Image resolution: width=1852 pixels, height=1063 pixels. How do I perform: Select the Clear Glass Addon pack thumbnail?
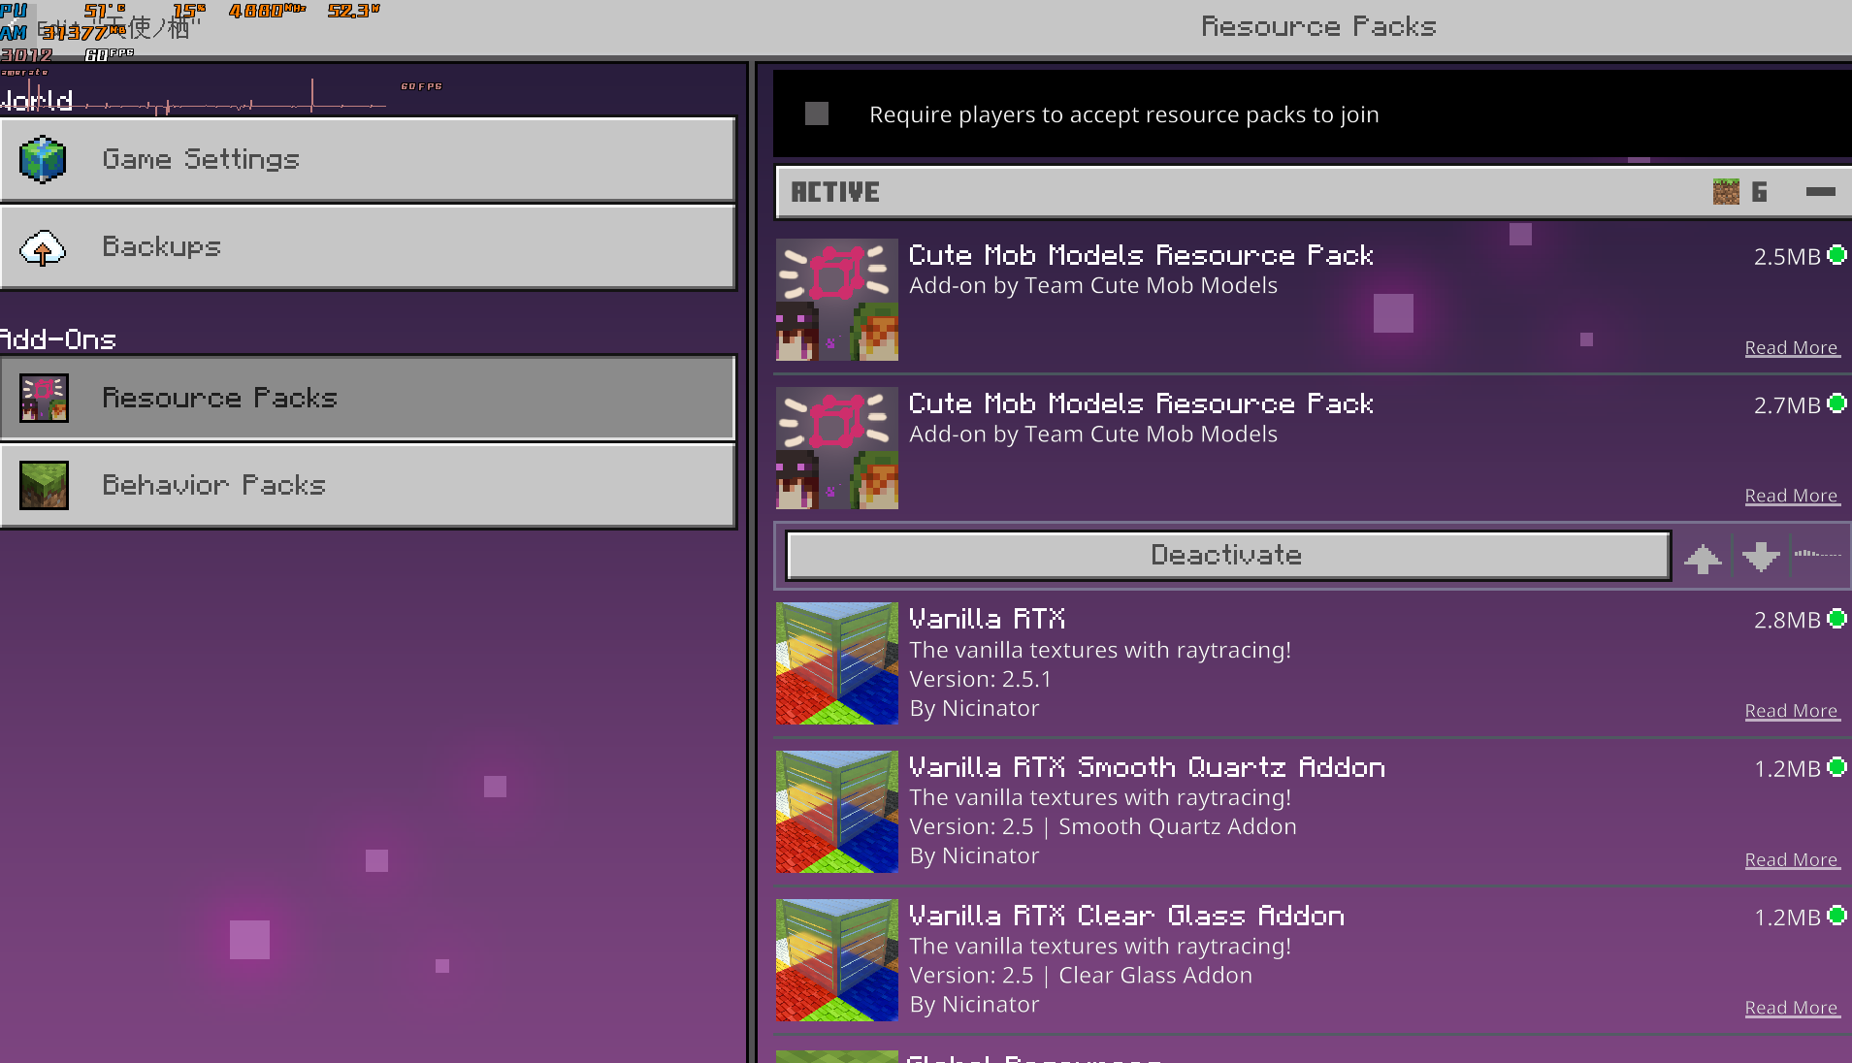coord(837,960)
